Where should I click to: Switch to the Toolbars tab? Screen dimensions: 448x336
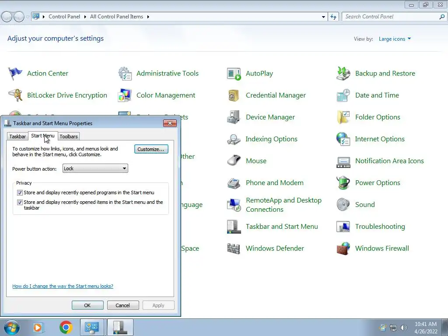pyautogui.click(x=69, y=136)
